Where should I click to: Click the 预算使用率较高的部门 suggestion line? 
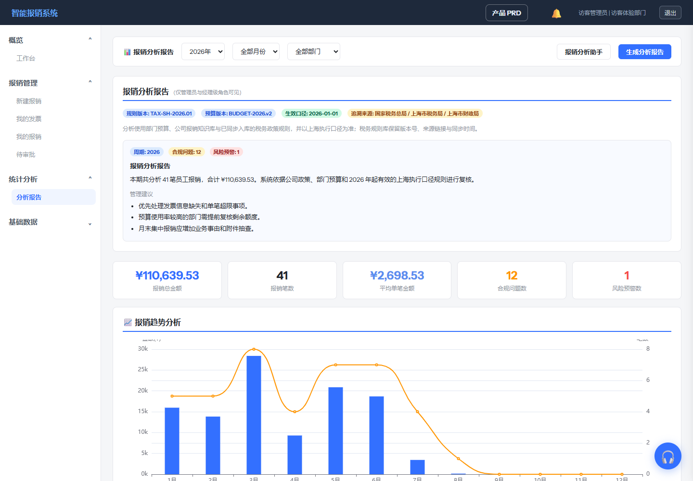click(x=200, y=217)
